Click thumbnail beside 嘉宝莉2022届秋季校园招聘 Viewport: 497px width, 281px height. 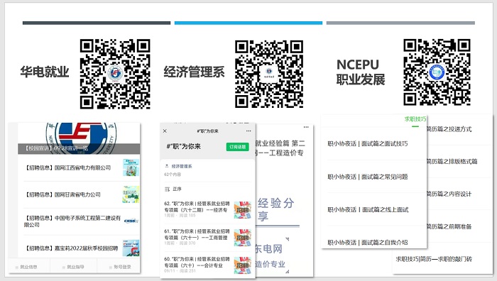coord(131,248)
